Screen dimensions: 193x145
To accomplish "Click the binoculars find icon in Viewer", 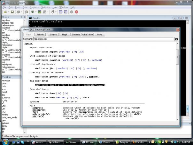I will click(176, 39).
